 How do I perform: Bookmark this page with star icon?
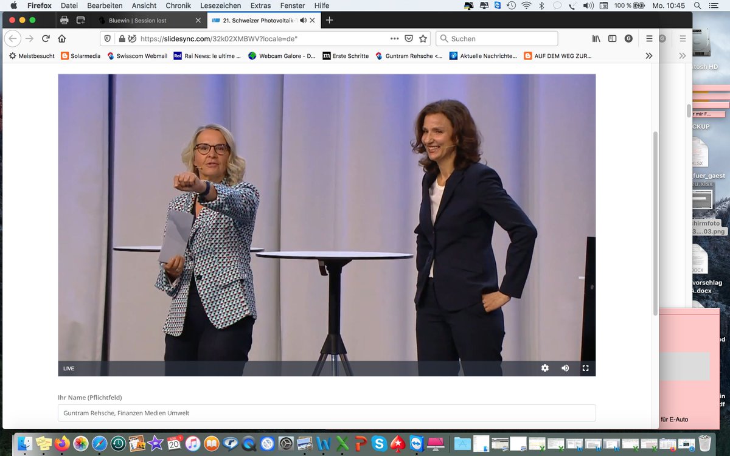(x=423, y=38)
